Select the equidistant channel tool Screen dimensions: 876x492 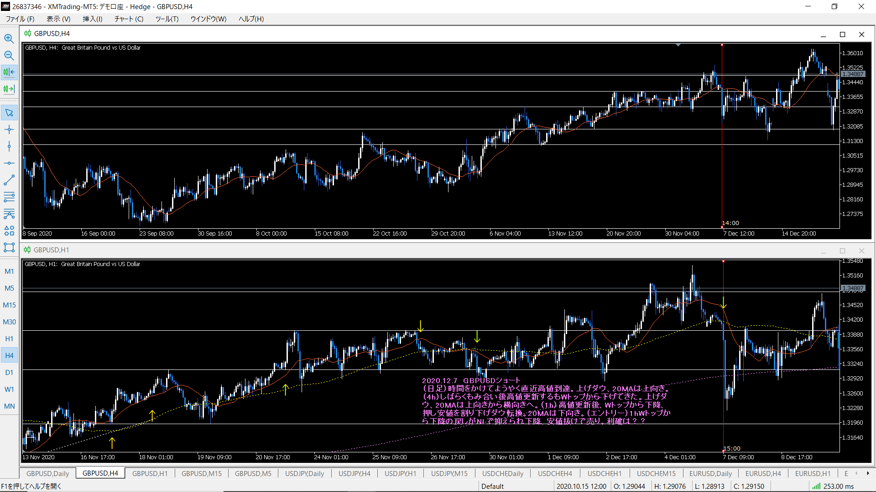[9, 197]
